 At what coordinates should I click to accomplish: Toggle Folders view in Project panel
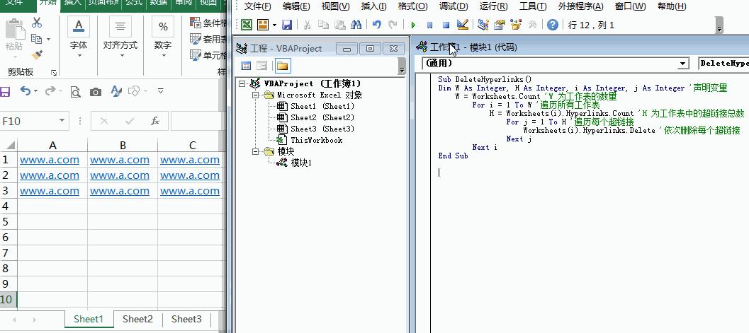[282, 66]
